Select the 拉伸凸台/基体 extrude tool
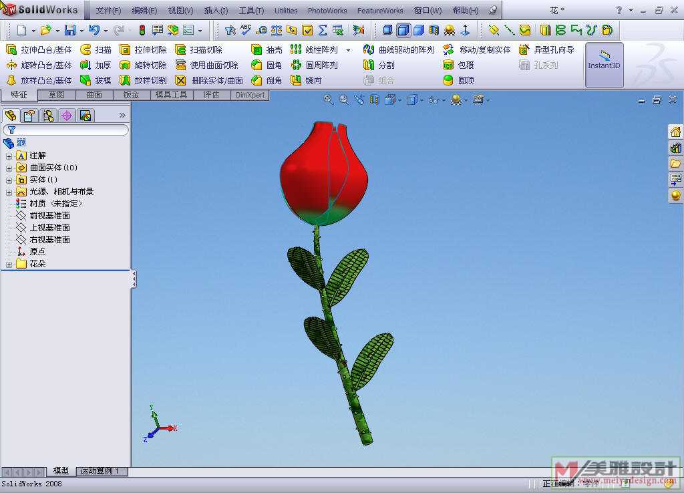The image size is (684, 493). (x=39, y=49)
